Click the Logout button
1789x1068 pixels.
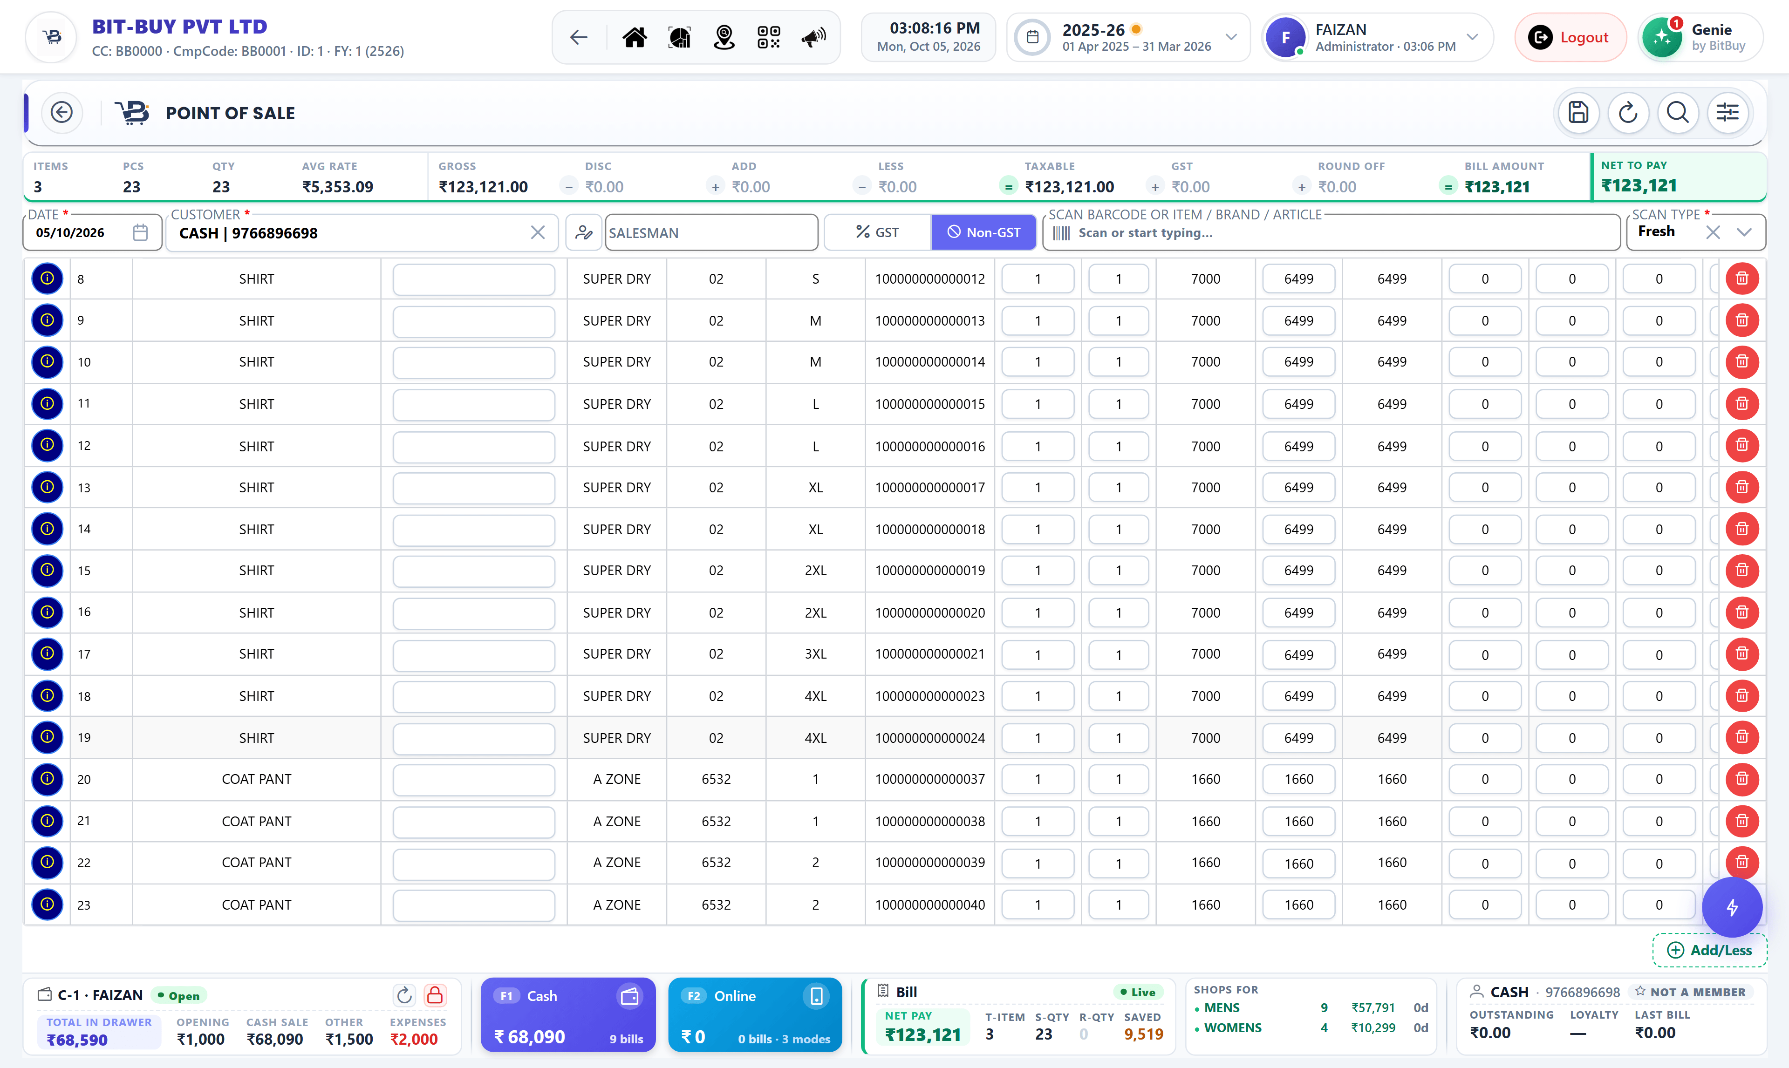1570,37
